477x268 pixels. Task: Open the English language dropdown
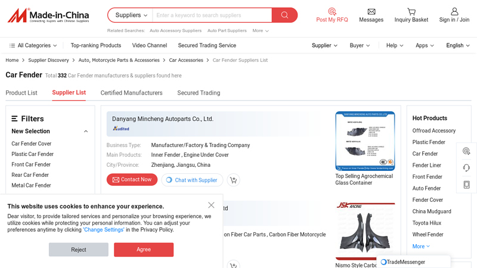(458, 45)
